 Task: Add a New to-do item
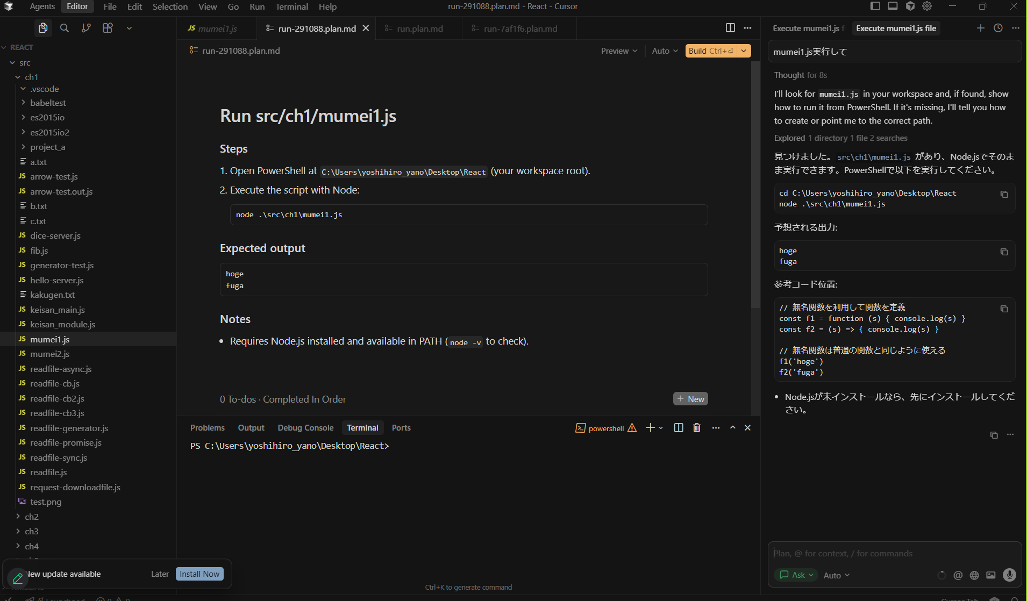690,399
